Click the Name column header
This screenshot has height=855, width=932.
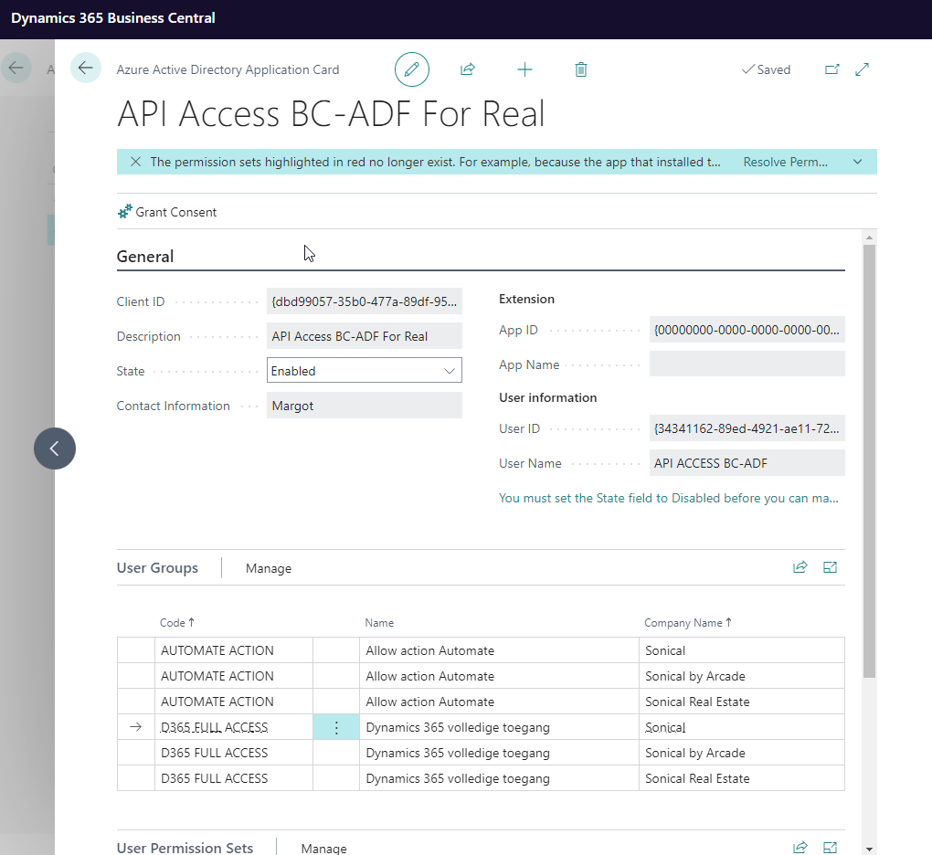pos(379,623)
